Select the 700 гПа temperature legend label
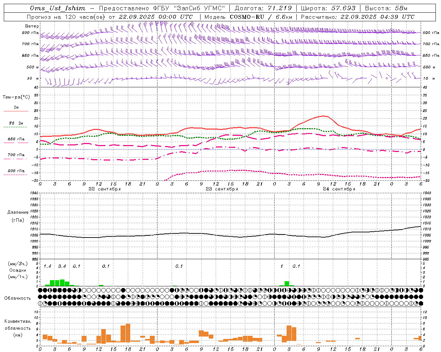This screenshot has height=352, width=441. [16, 155]
